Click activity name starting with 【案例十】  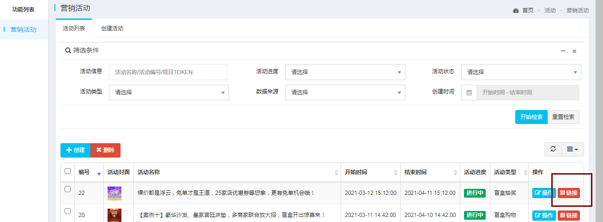(232, 215)
